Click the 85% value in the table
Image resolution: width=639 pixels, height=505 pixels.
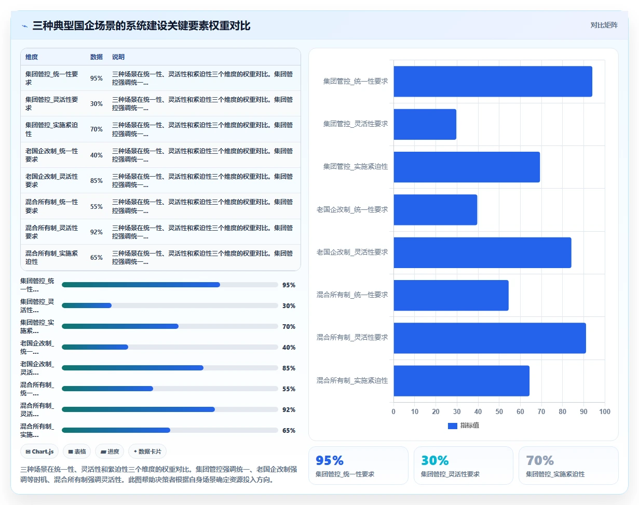(x=96, y=181)
